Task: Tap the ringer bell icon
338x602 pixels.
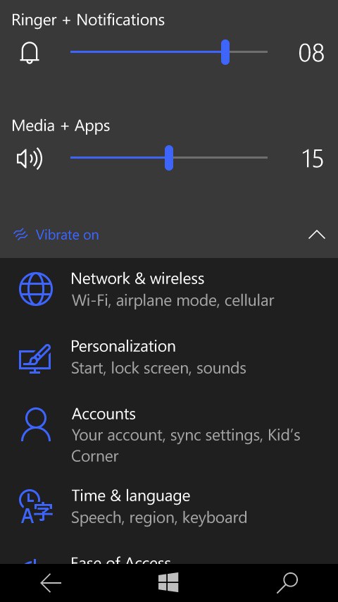Action: [x=30, y=52]
